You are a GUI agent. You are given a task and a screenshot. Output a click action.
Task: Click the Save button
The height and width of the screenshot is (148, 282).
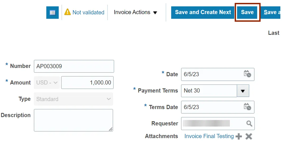247,12
